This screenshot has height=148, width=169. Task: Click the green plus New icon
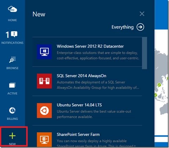coord(12,136)
